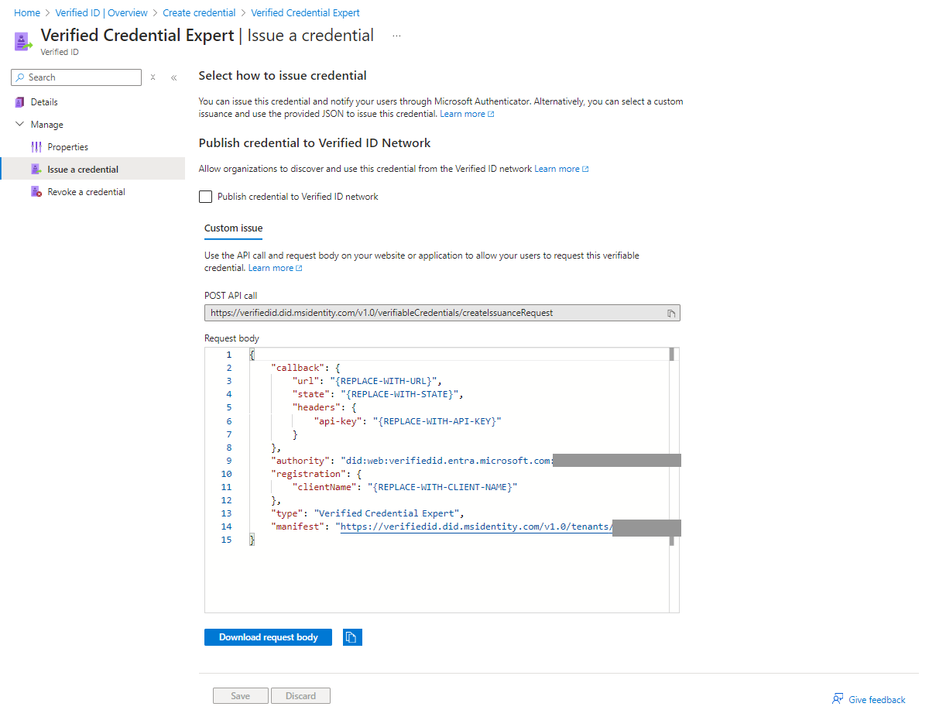Viewport: 929px width, 717px height.
Task: Click Give feedback link
Action: pos(876,700)
